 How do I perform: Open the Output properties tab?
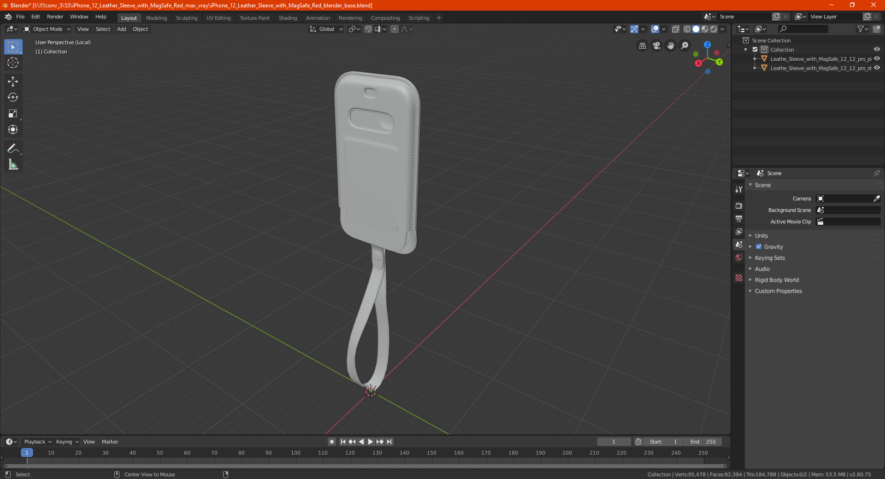click(739, 218)
